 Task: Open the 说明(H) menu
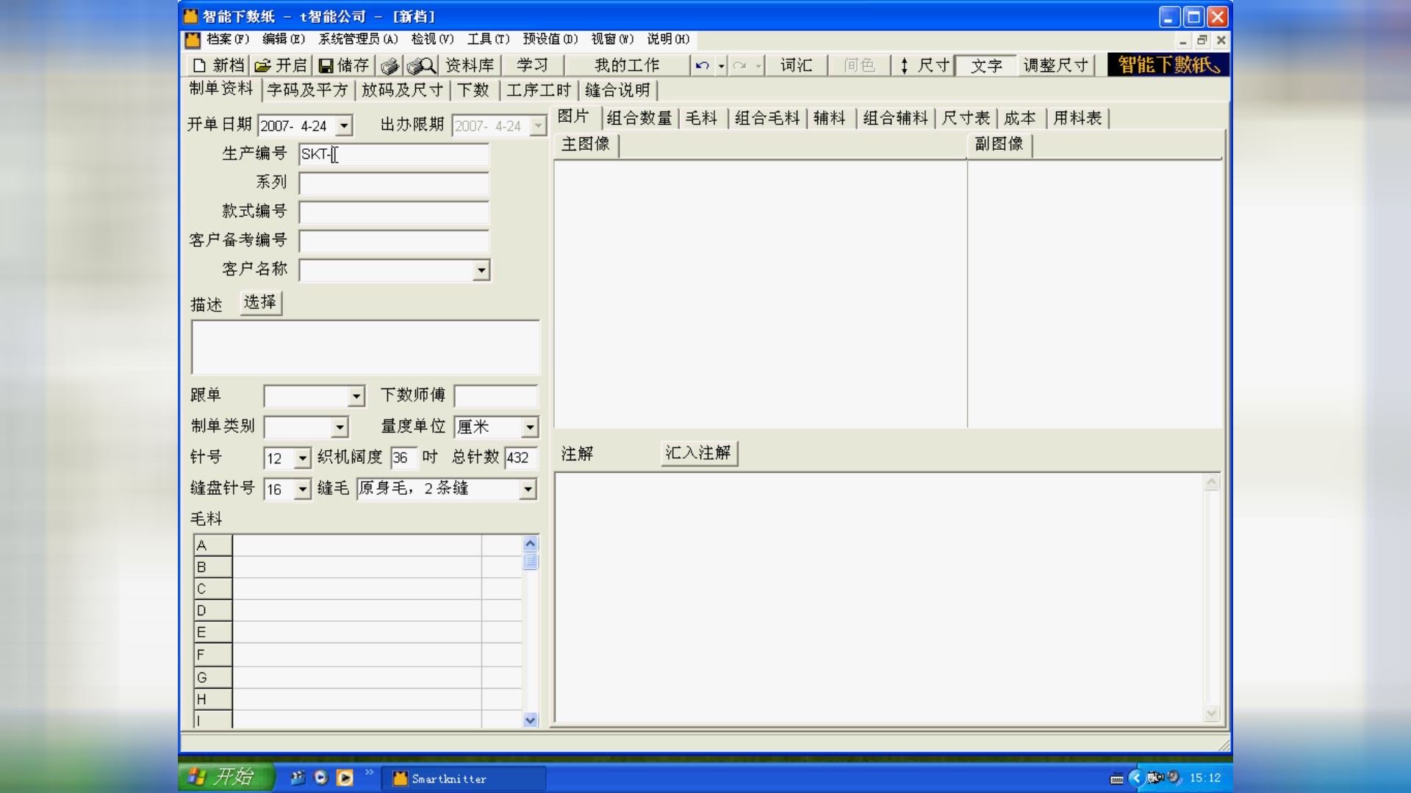tap(668, 39)
